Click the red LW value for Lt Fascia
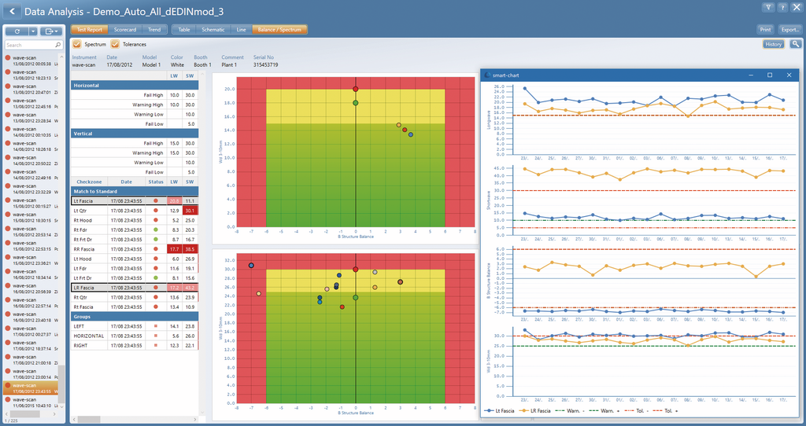This screenshot has height=426, width=806. pyautogui.click(x=174, y=200)
